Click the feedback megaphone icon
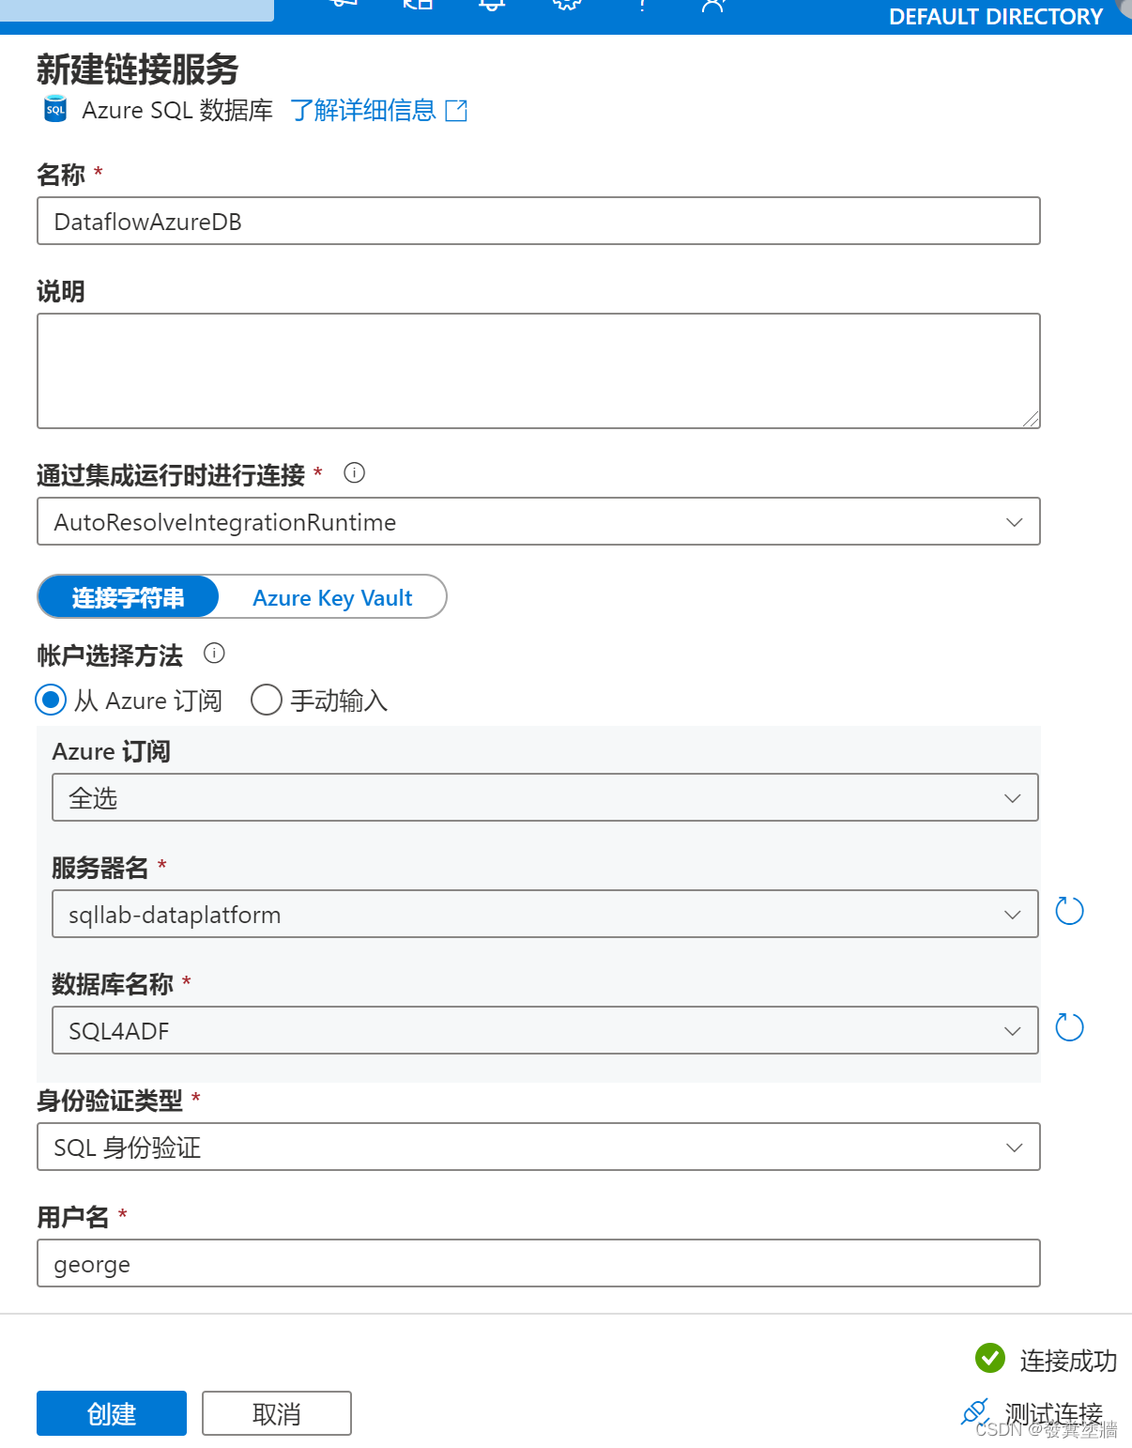The image size is (1132, 1448). (342, 8)
